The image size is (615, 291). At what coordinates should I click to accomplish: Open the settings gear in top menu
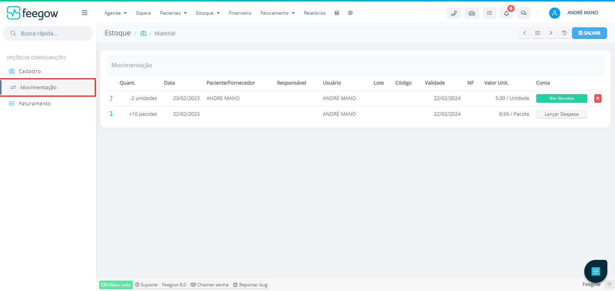350,13
